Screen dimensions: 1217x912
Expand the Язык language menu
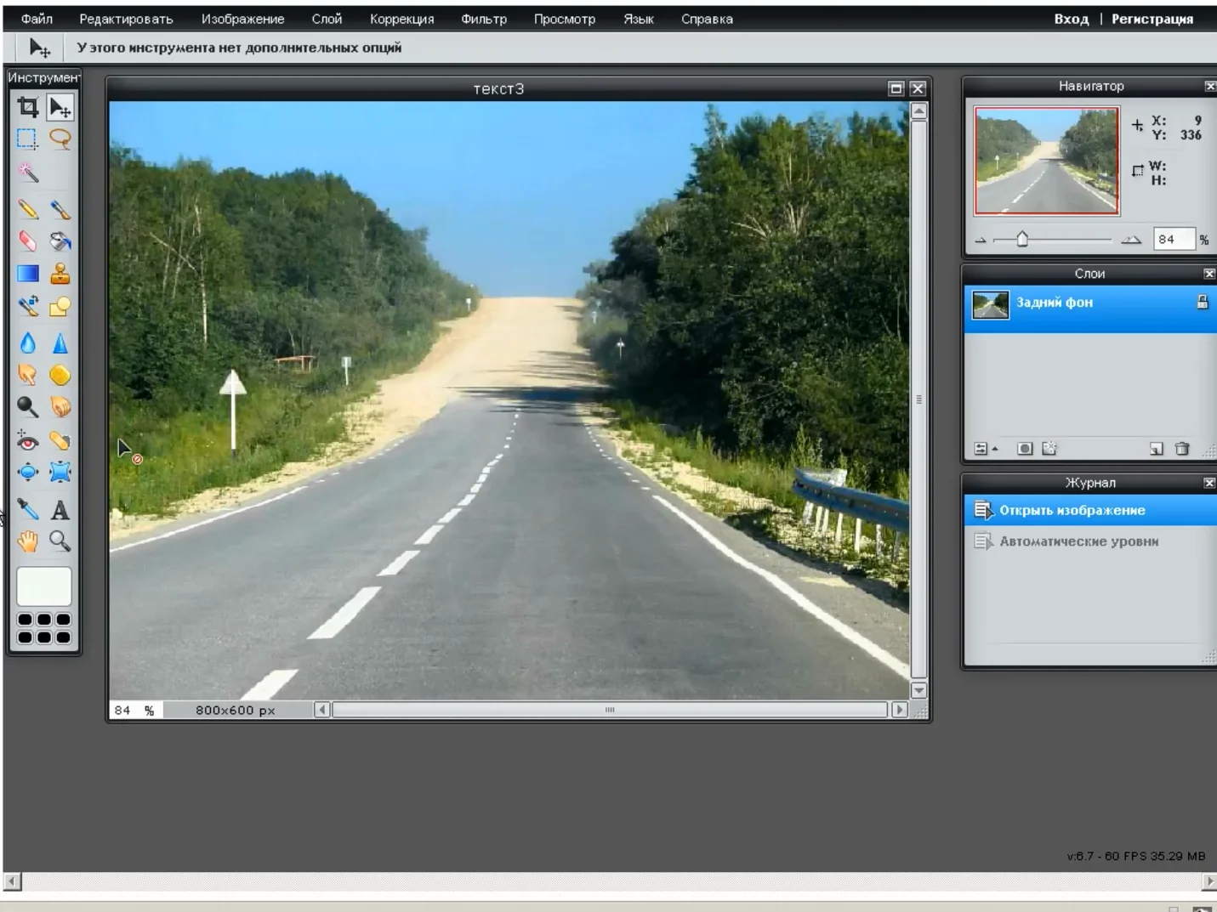(638, 19)
